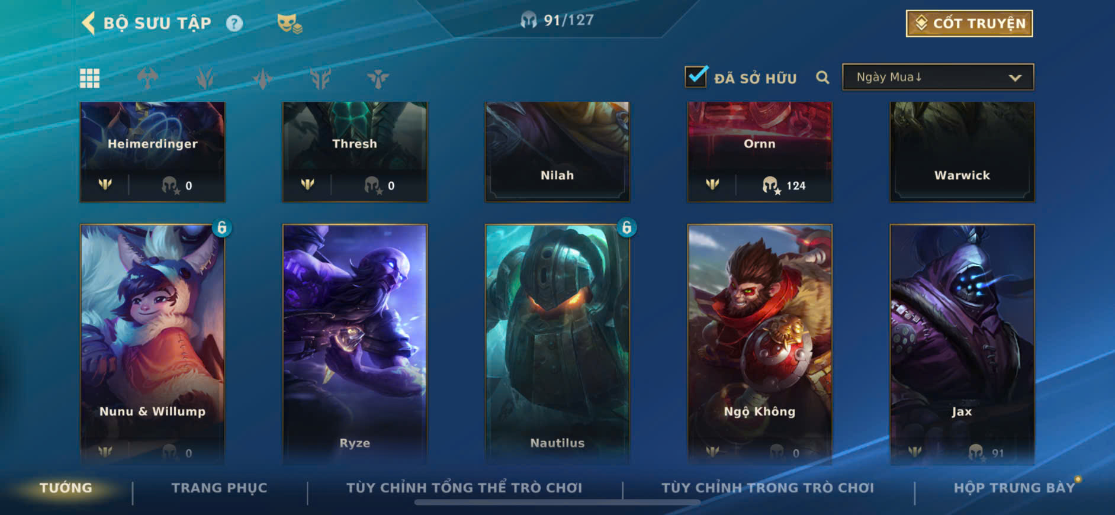1115x515 pixels.
Task: Select the Ornn champion card
Action: (x=760, y=152)
